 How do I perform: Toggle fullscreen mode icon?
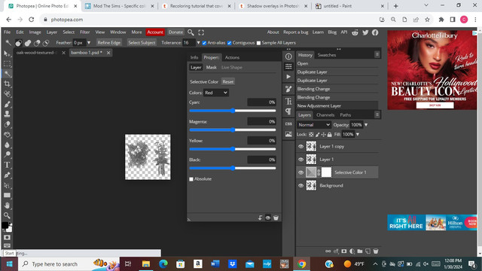click(201, 32)
